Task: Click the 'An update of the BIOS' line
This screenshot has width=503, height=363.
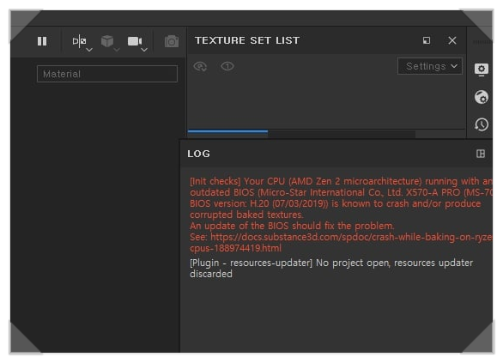Action: coord(292,226)
